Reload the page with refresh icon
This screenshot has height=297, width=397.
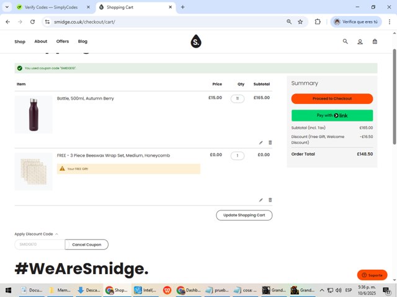pos(32,22)
